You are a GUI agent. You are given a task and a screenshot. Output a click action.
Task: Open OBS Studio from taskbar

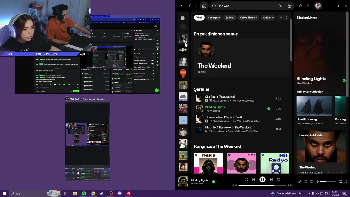pyautogui.click(x=110, y=193)
